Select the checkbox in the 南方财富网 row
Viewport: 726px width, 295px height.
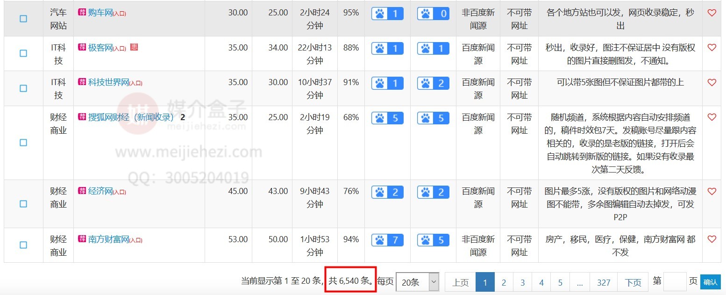[x=23, y=245]
